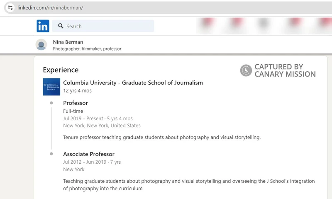Viewport: 332px width, 199px height.
Task: Click the "CAPTURED BY CANARY MISSION" watermark text
Action: 285,70
